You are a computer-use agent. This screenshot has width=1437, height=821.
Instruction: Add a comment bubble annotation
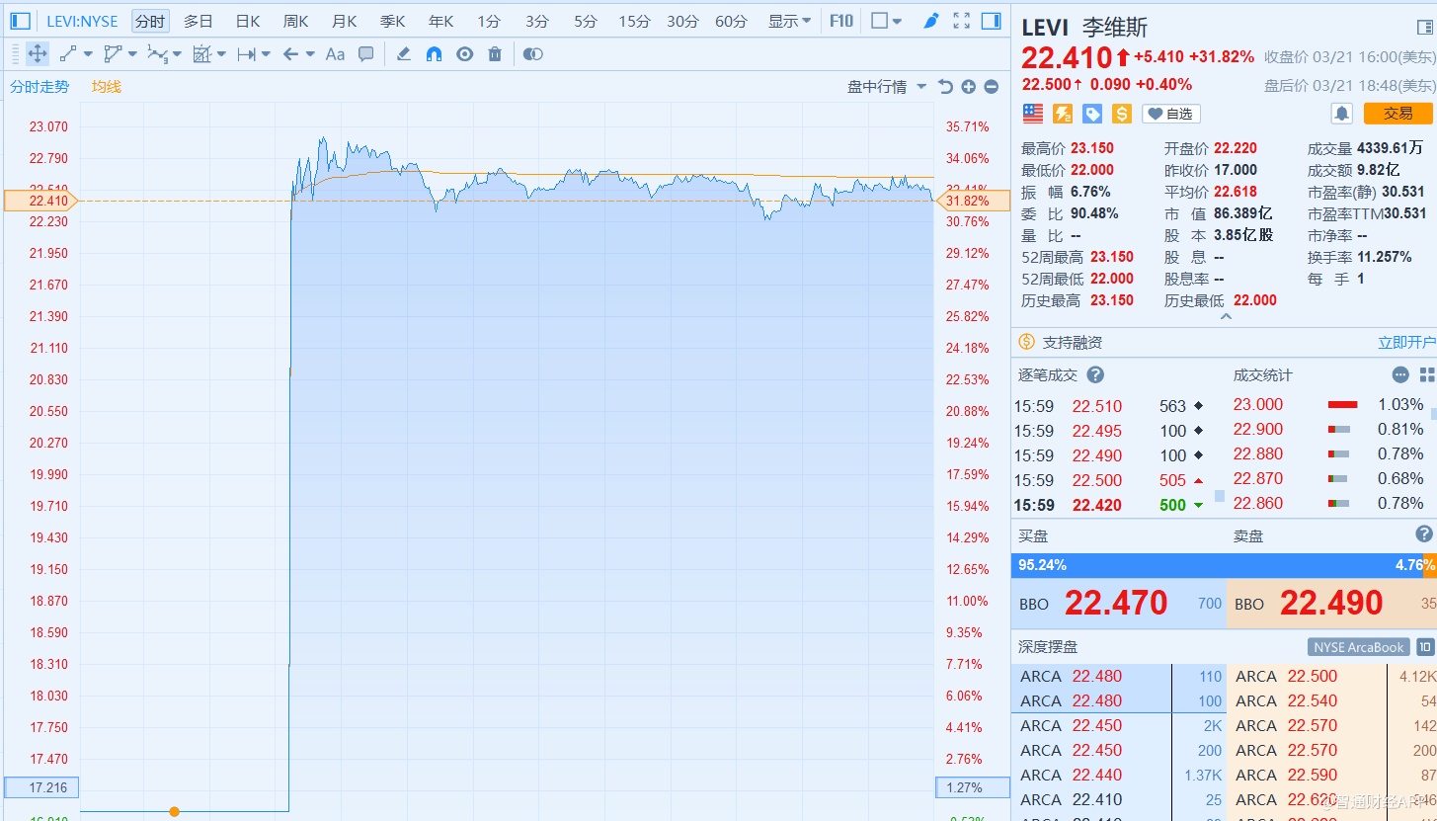click(365, 54)
